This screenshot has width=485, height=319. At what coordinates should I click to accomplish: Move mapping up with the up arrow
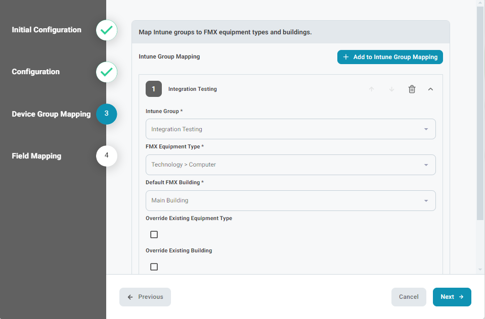[x=372, y=89]
